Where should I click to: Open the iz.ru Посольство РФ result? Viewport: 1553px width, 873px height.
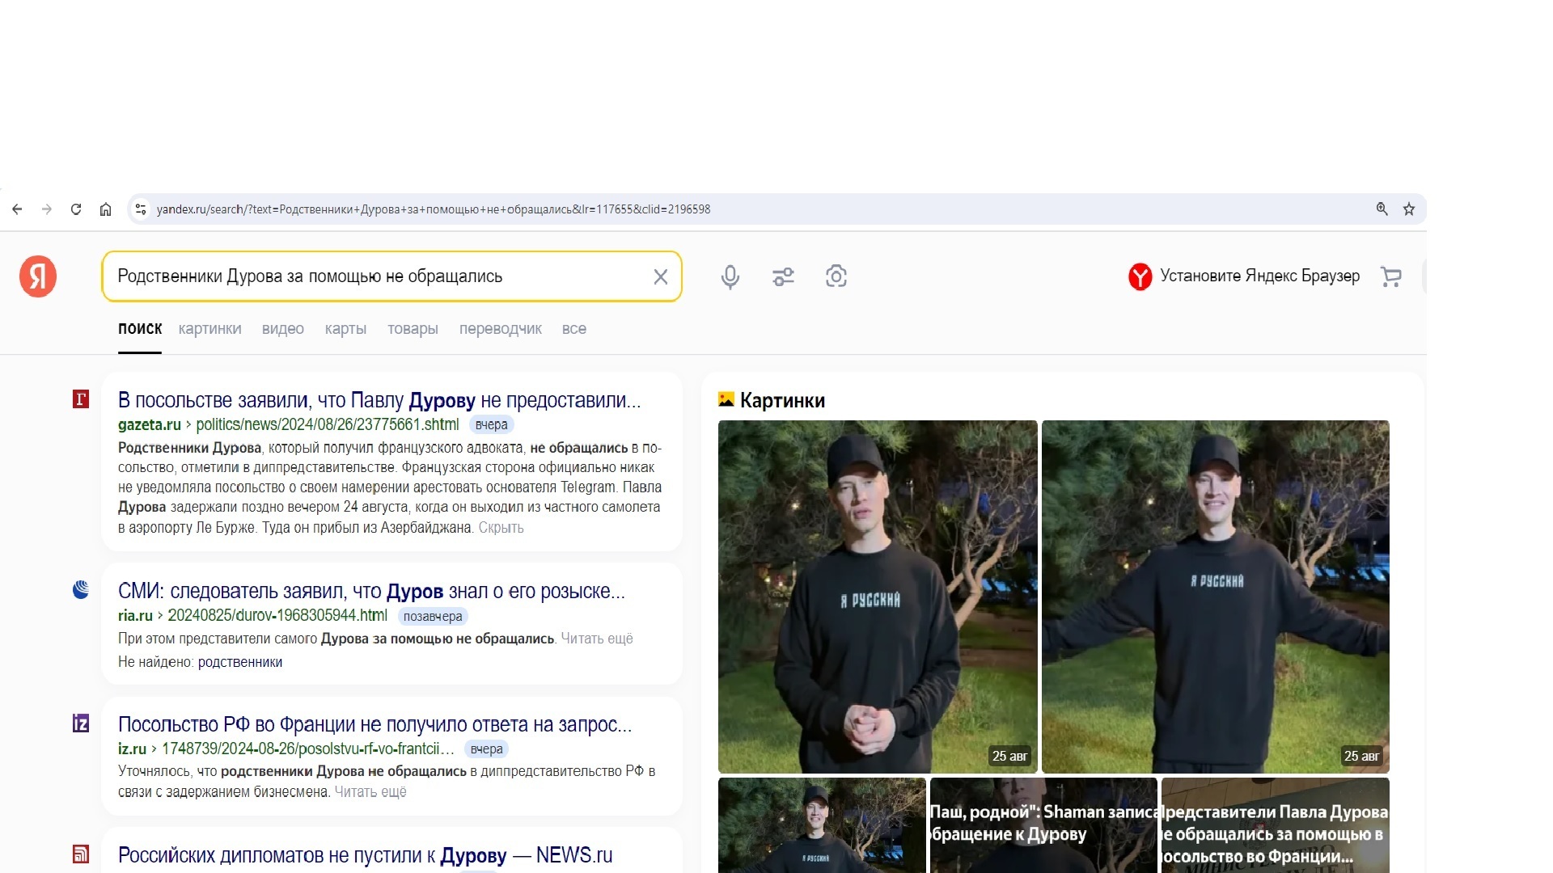click(374, 724)
